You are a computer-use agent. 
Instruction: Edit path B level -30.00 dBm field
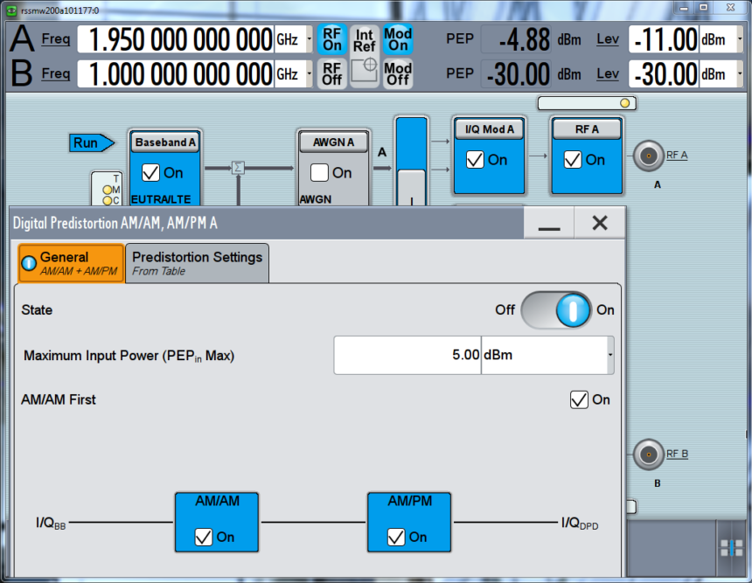(664, 73)
